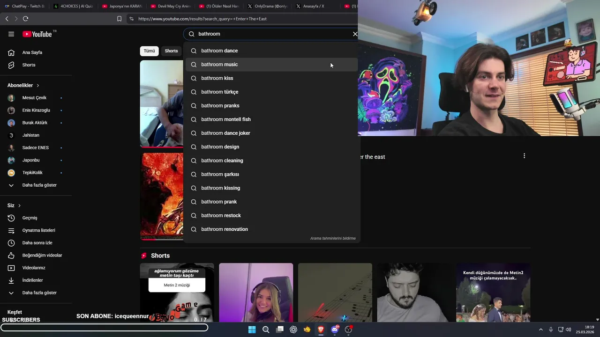
Task: Show hidden system tray icons
Action: click(540, 330)
